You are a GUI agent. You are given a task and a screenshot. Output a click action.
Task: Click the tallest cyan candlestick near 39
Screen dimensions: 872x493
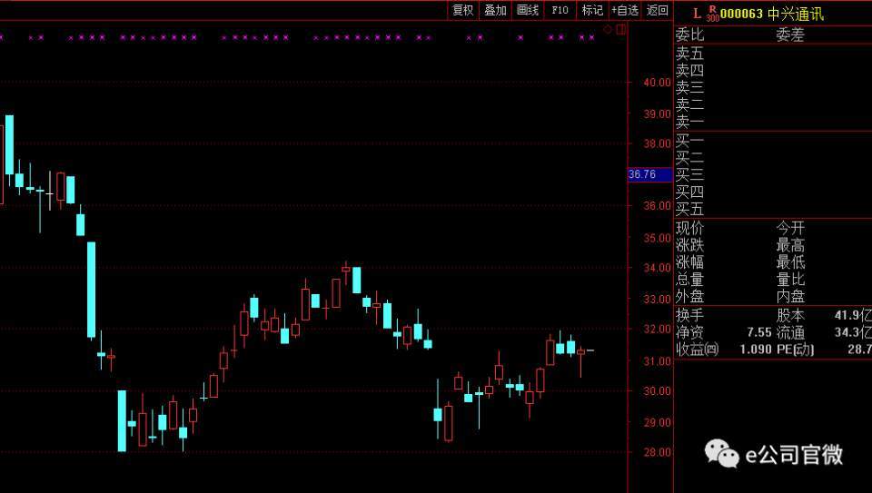coord(9,144)
